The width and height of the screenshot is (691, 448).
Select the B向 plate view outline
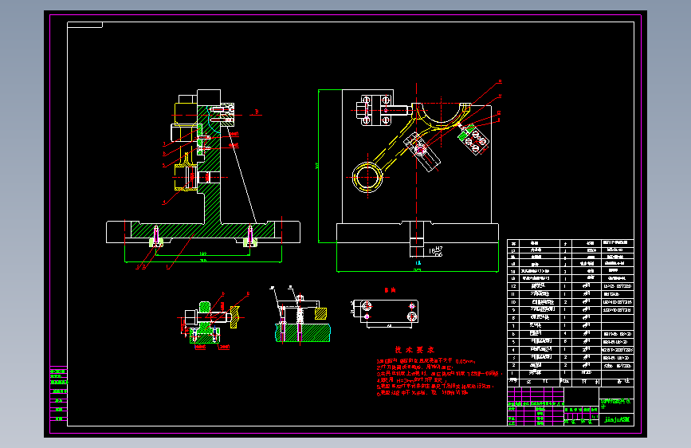point(389,312)
